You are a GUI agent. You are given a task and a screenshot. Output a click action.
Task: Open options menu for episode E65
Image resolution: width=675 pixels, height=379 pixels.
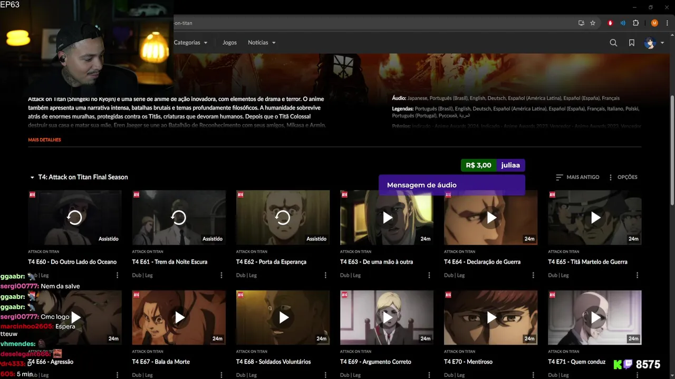pos(637,275)
